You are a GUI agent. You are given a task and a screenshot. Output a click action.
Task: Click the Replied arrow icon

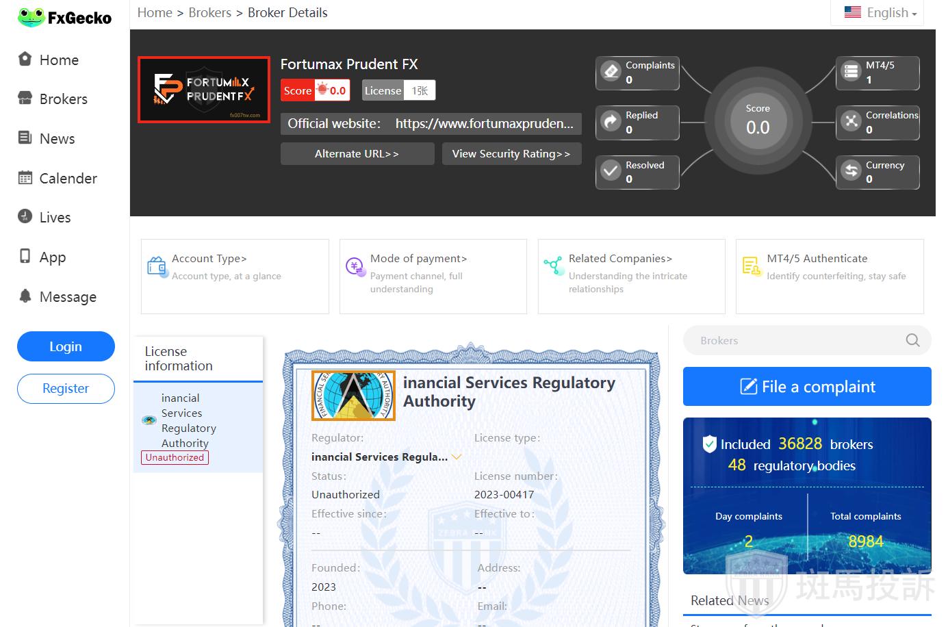pyautogui.click(x=611, y=121)
